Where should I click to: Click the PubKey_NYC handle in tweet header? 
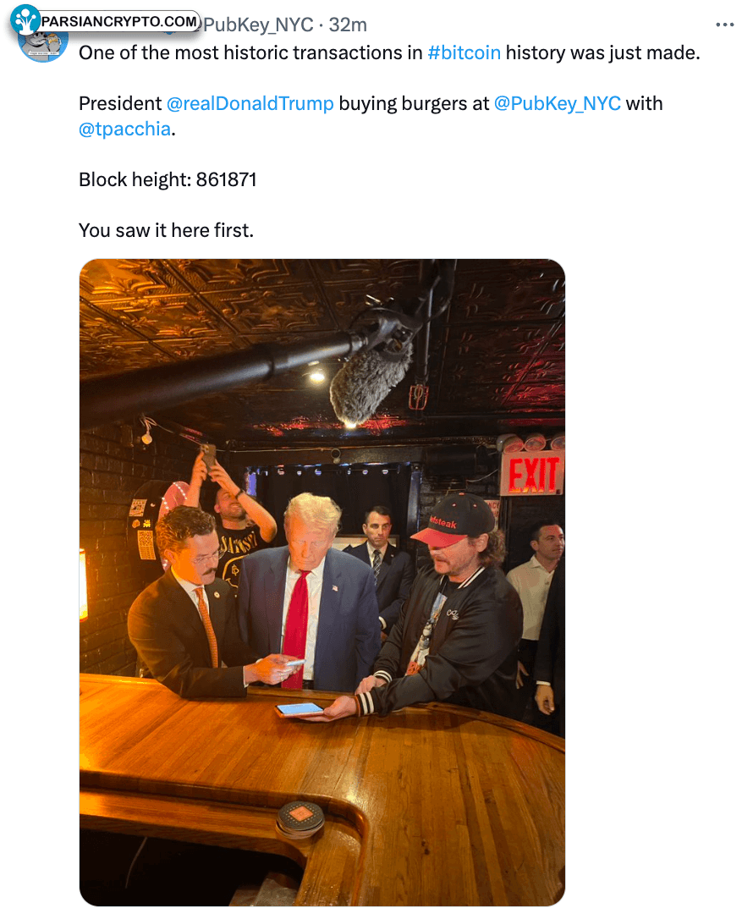258,25
